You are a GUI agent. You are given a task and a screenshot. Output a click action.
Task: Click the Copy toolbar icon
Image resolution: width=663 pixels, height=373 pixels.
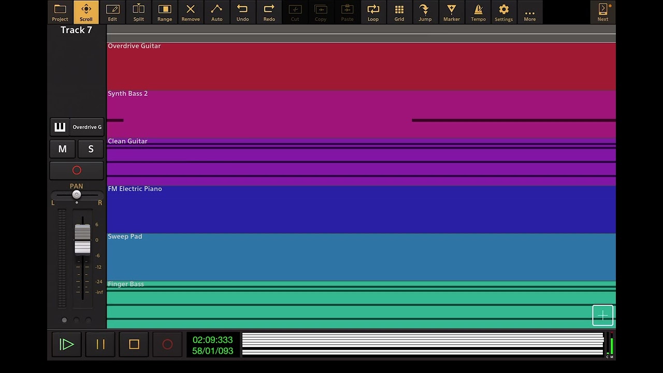tap(321, 12)
